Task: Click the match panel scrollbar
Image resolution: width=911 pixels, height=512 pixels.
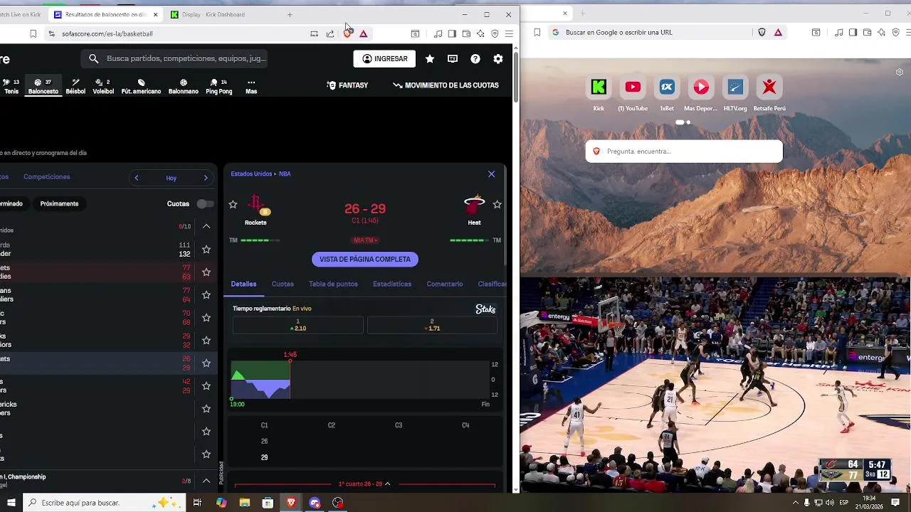Action: [505, 217]
